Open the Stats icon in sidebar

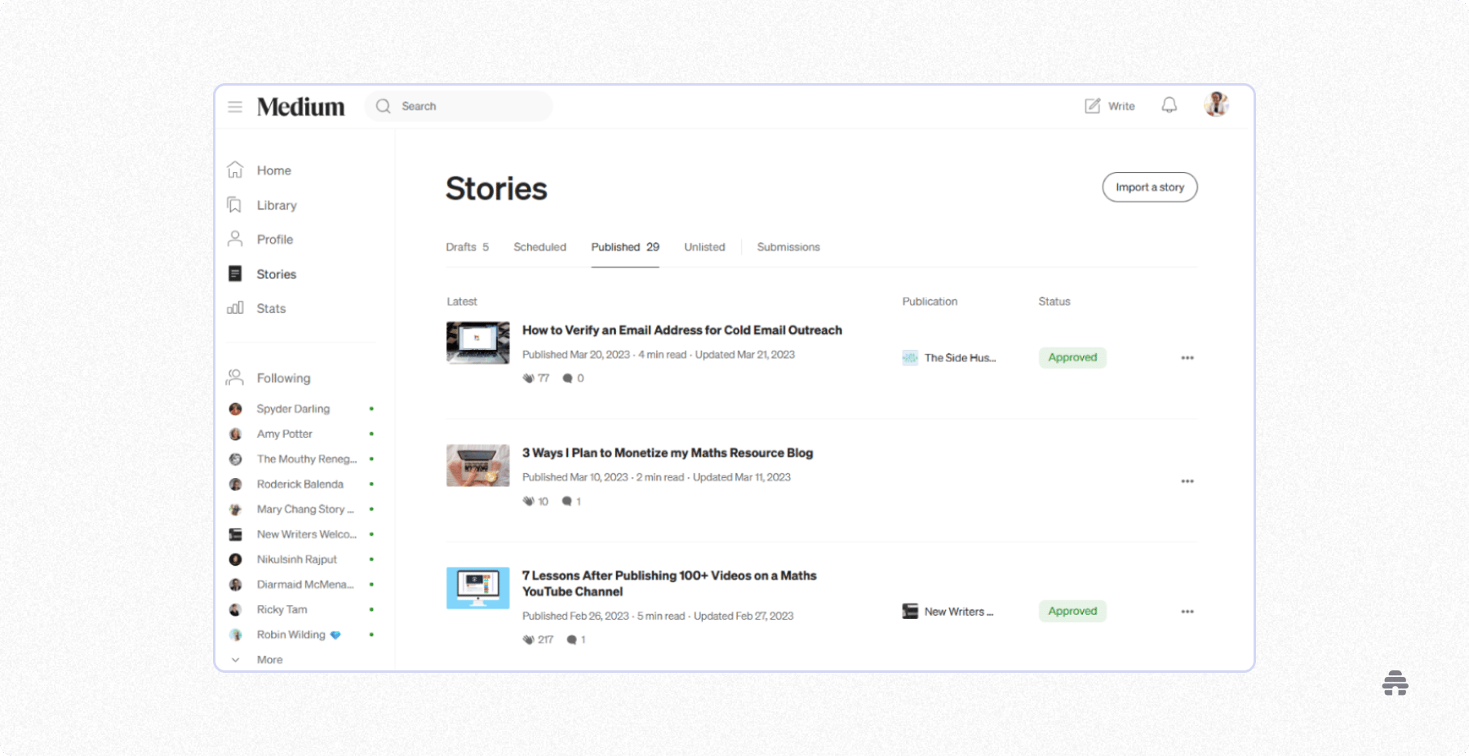(235, 308)
